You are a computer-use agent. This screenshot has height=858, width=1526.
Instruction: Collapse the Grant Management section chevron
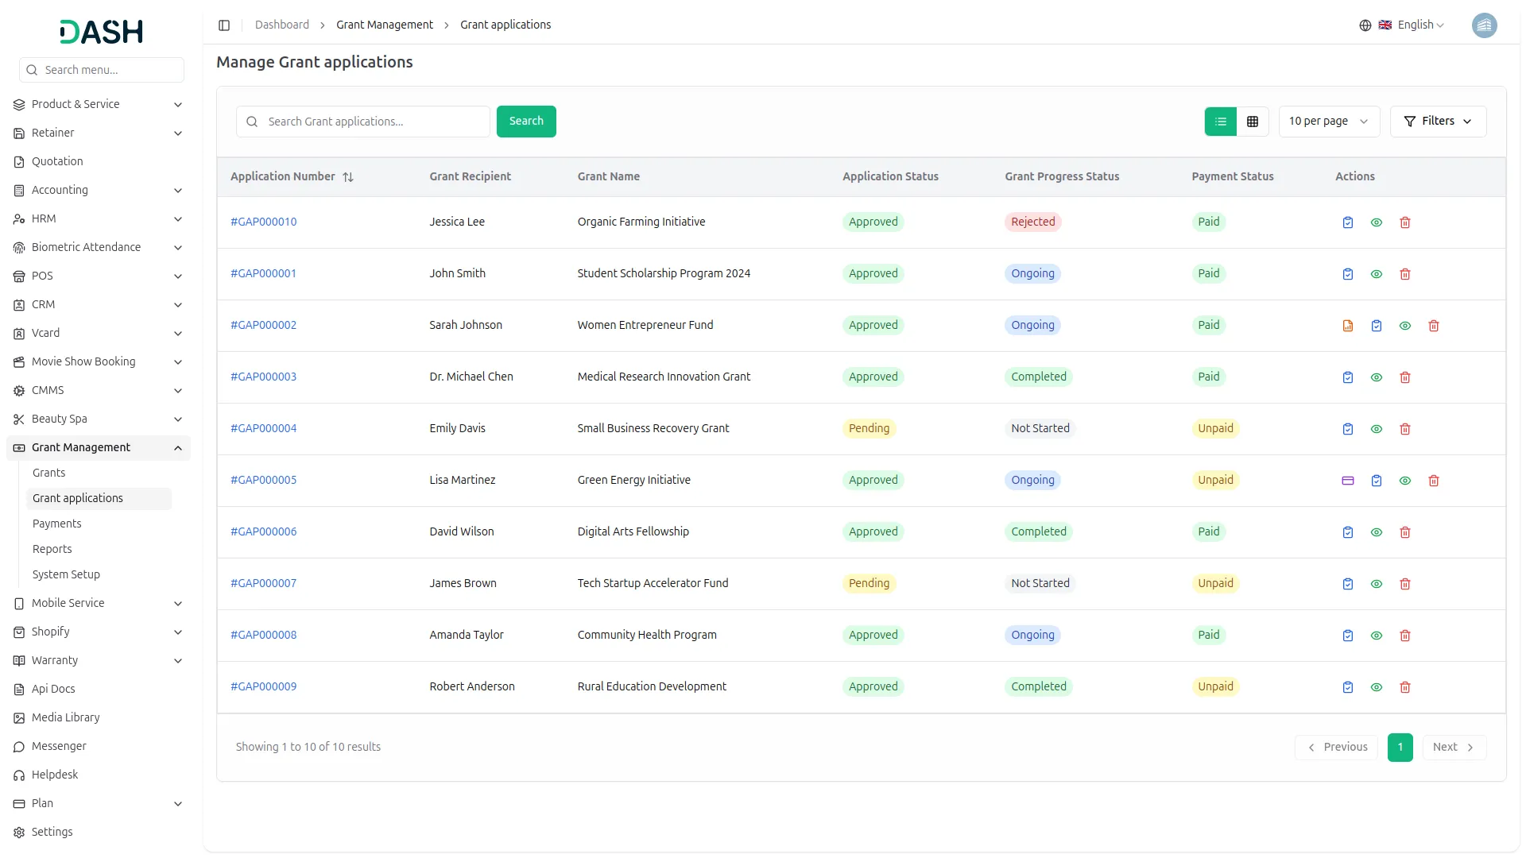pos(178,447)
